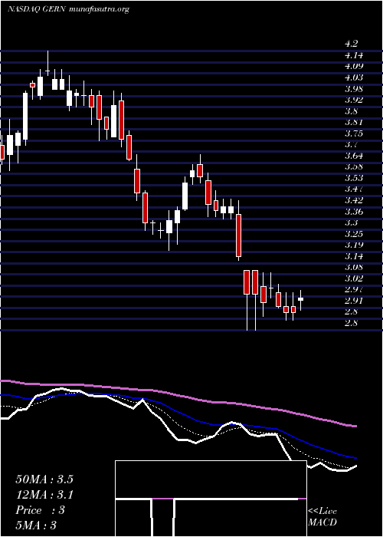383x537 pixels.
Task: Select the 4.09 price axis value
Action: (354, 66)
